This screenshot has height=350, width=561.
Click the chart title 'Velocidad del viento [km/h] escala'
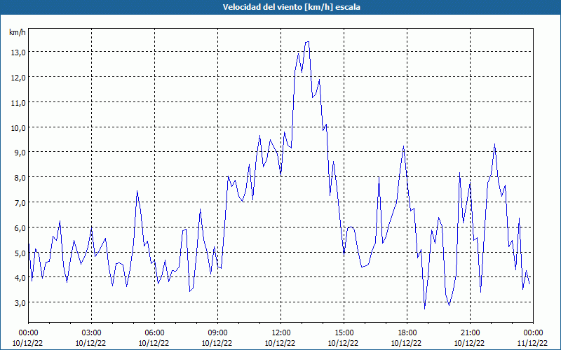point(291,7)
